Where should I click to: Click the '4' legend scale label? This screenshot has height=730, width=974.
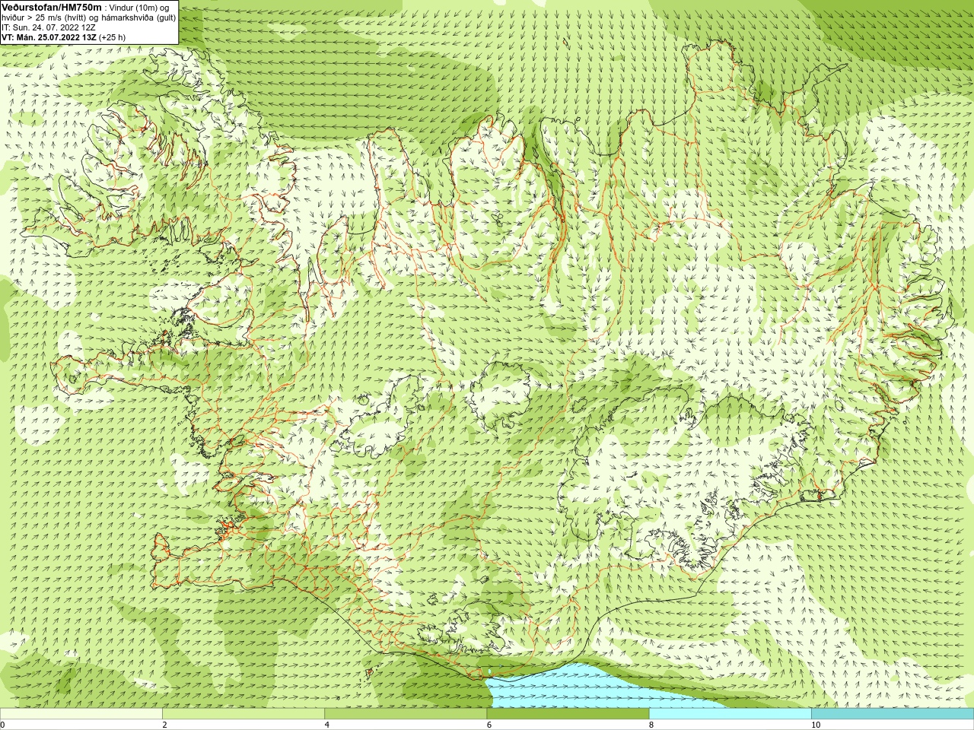tap(327, 725)
